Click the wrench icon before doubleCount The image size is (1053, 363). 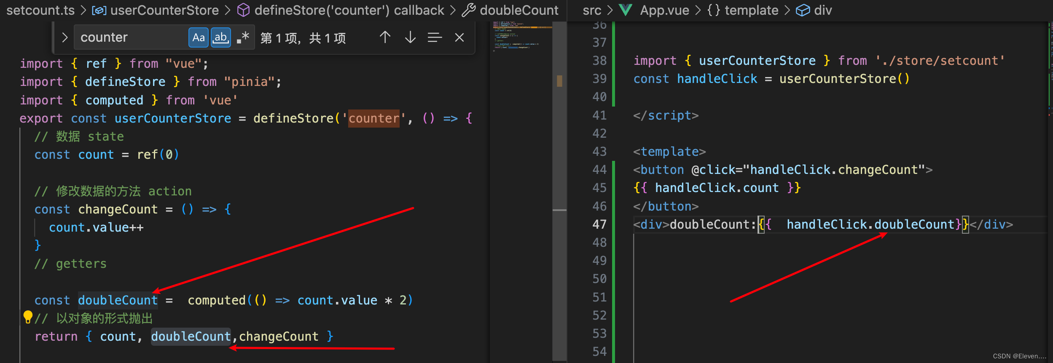468,10
